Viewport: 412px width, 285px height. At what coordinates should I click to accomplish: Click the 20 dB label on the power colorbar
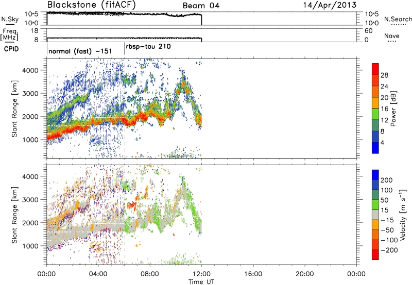point(384,98)
